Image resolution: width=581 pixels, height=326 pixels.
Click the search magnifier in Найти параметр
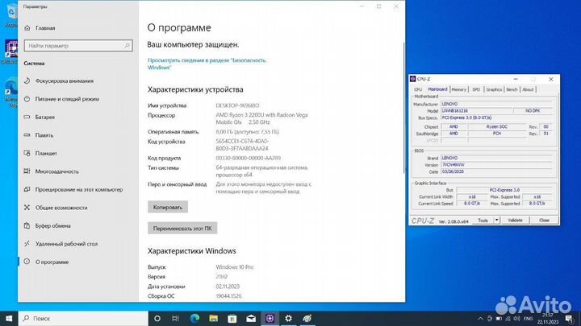127,46
